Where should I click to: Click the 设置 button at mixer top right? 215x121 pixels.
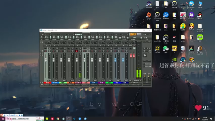[145, 34]
